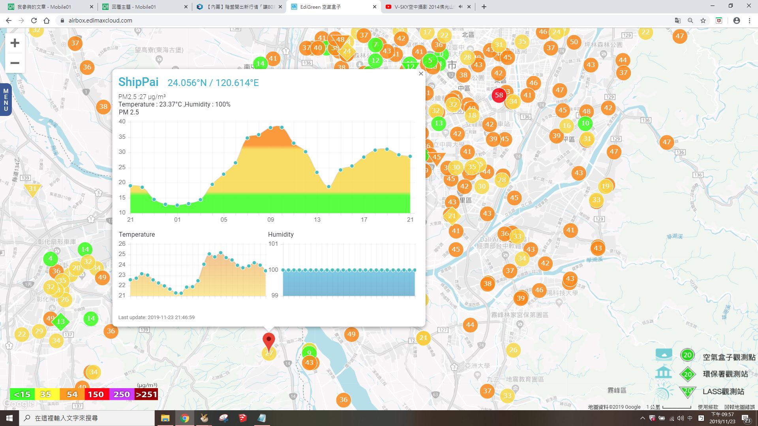Open the blue MENU side tab
The image size is (758, 426).
[6, 99]
